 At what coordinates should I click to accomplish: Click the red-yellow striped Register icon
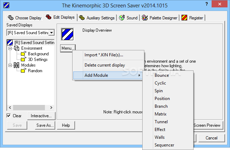[184, 18]
